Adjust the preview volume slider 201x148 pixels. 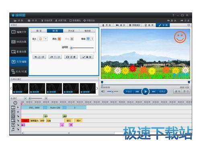(113, 92)
